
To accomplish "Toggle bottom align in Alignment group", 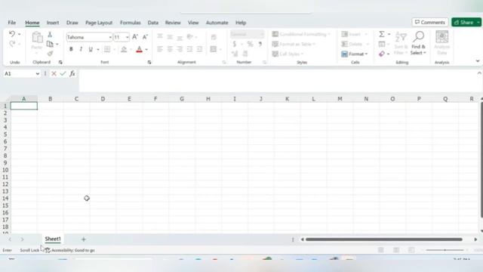I will click(180, 37).
